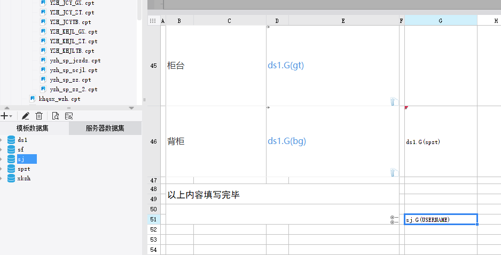Select row 45 header
This screenshot has height=255, width=501.
coord(154,66)
